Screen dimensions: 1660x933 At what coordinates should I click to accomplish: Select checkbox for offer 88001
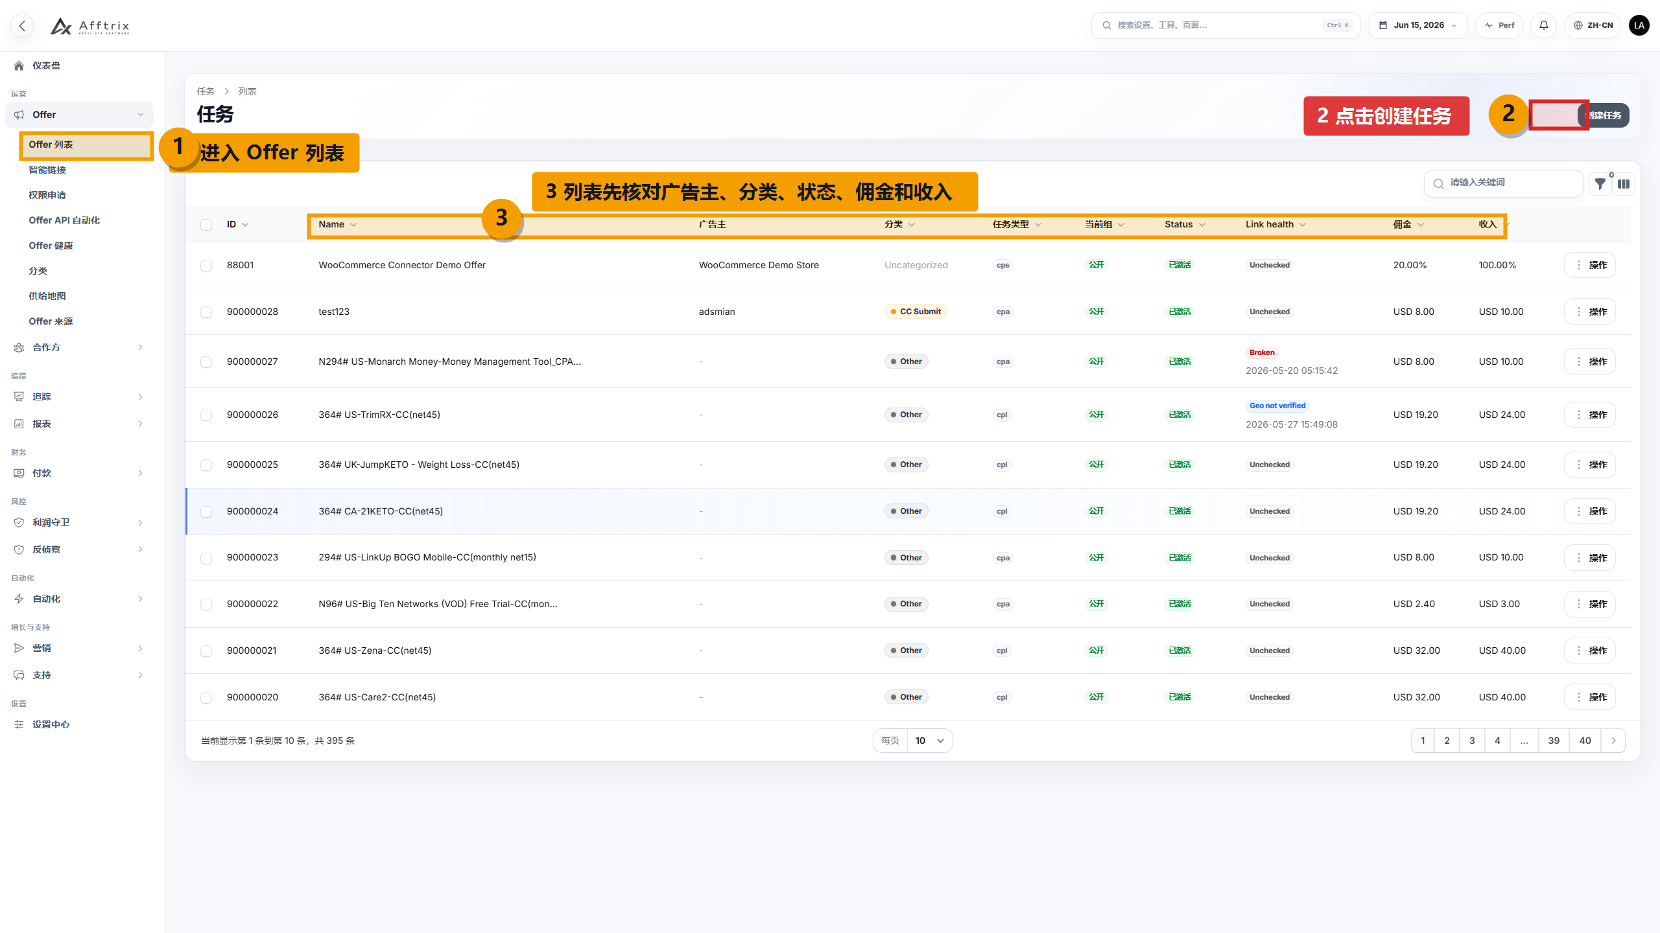click(x=206, y=266)
